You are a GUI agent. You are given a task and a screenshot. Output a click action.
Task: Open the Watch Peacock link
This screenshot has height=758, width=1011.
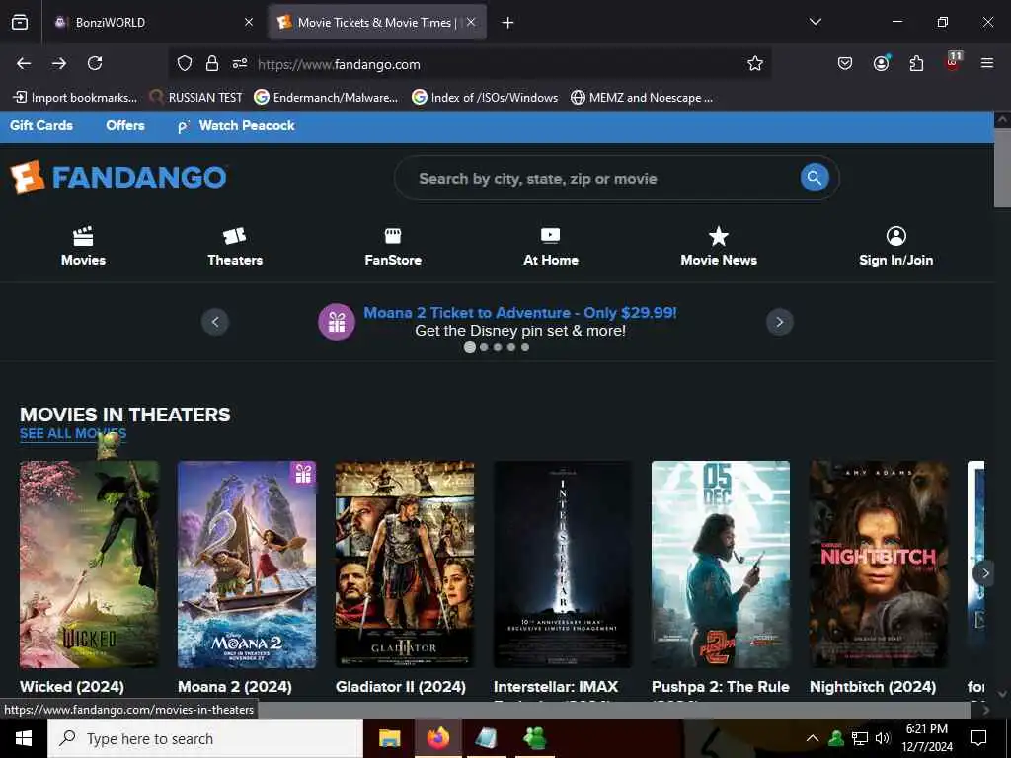236,125
